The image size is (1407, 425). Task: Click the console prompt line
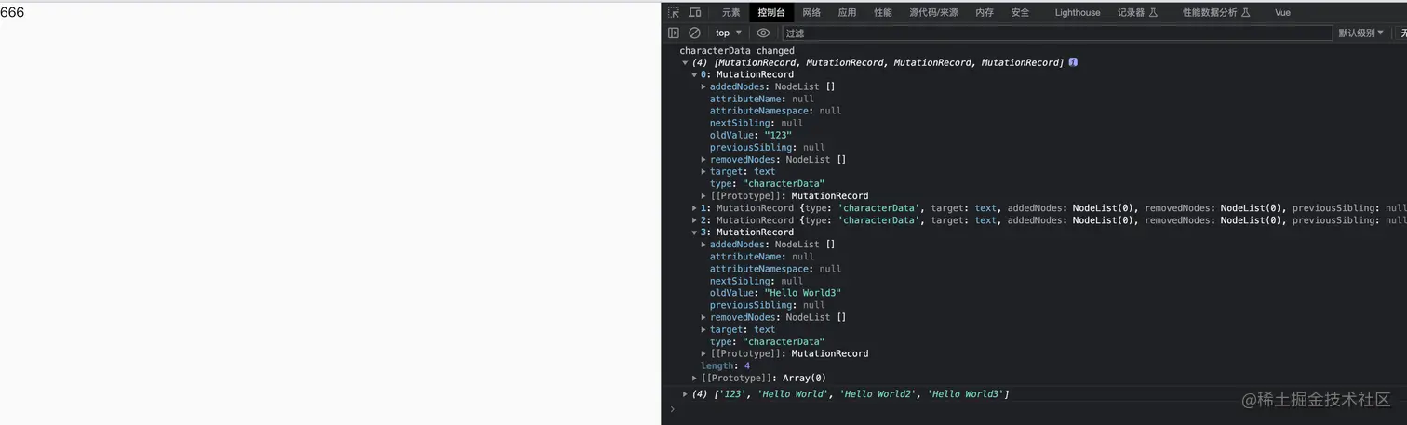pos(1034,409)
